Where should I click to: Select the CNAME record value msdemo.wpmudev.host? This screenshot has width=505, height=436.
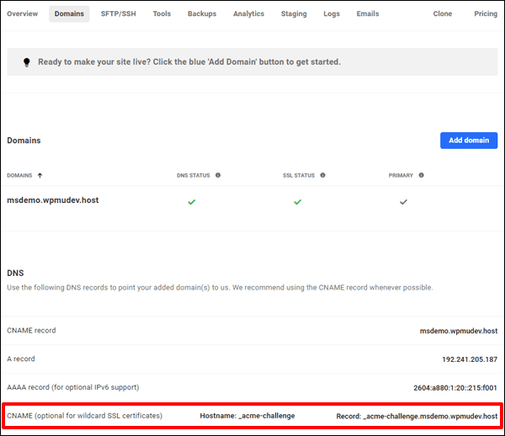tap(459, 331)
